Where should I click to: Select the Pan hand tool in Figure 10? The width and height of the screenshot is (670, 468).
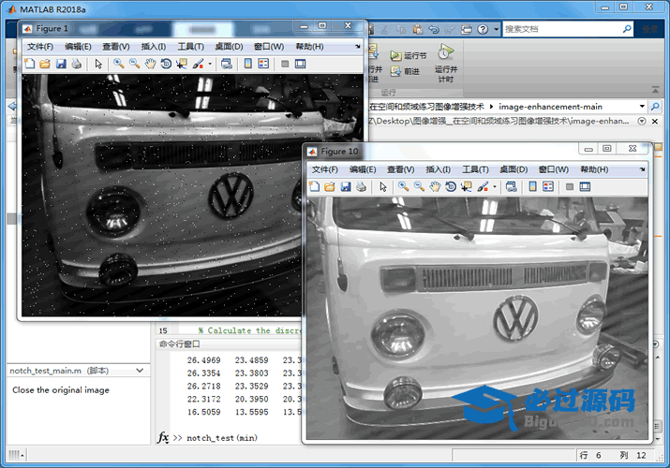click(436, 186)
